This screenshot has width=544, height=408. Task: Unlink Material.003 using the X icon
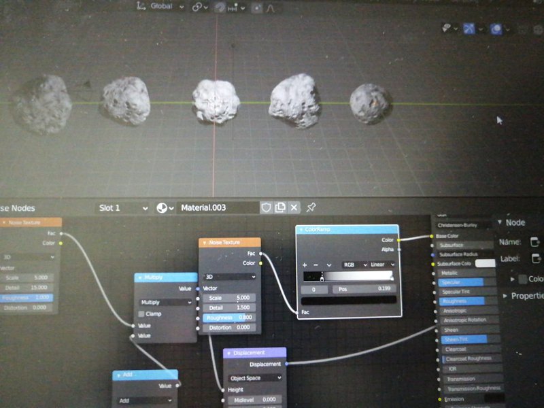coord(293,207)
